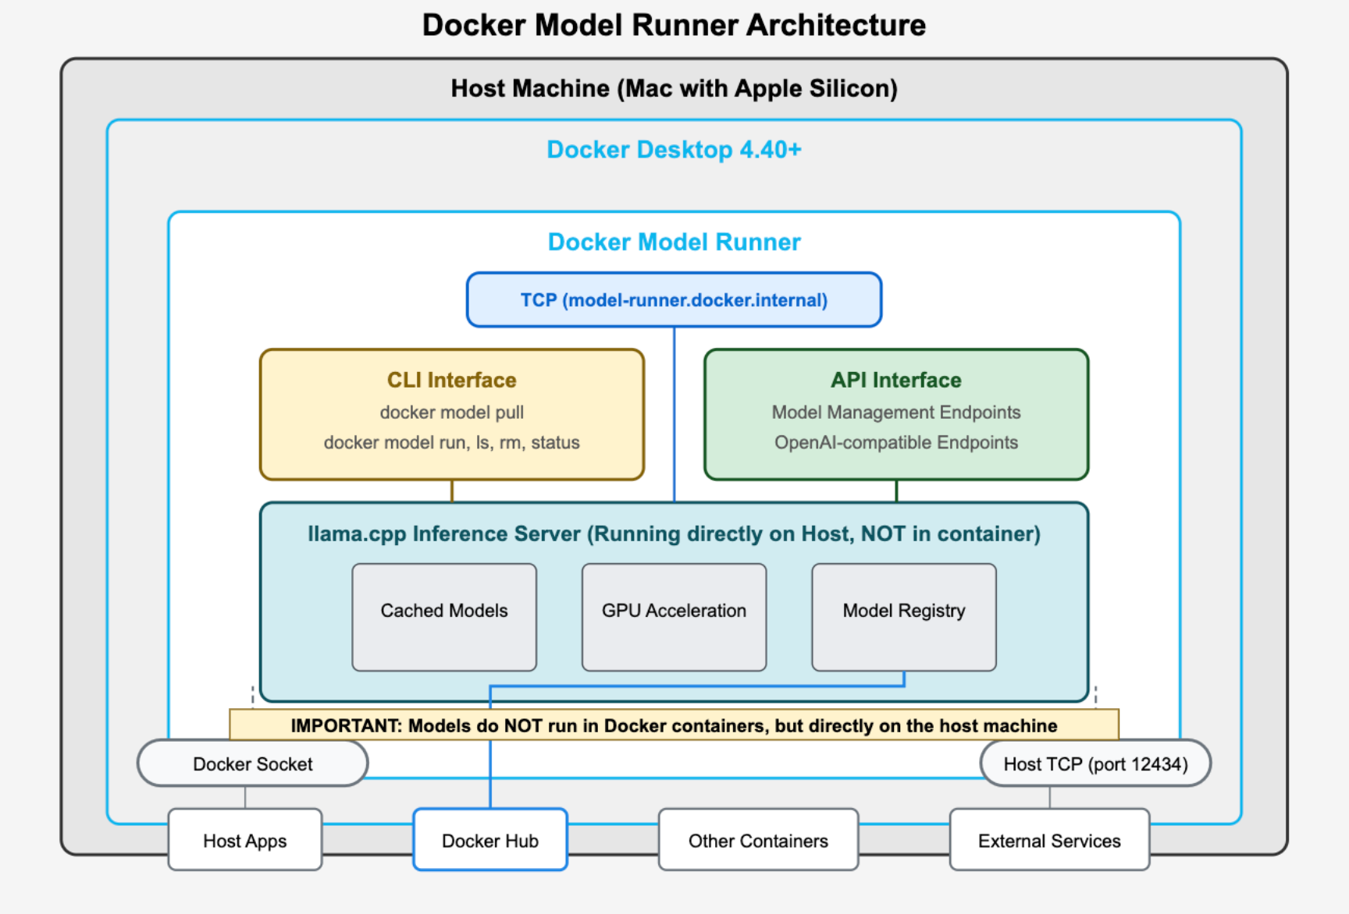Select the Docker Socket pill
The image size is (1349, 914).
252,763
